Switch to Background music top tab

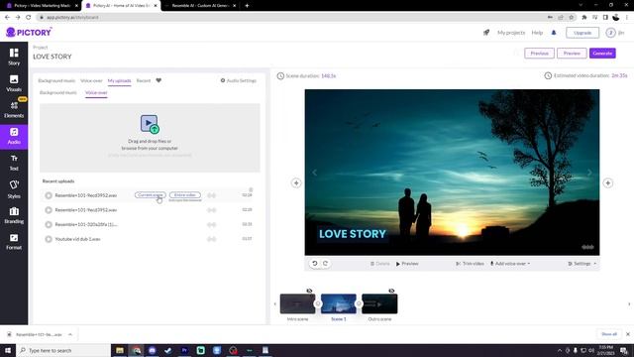pos(56,80)
